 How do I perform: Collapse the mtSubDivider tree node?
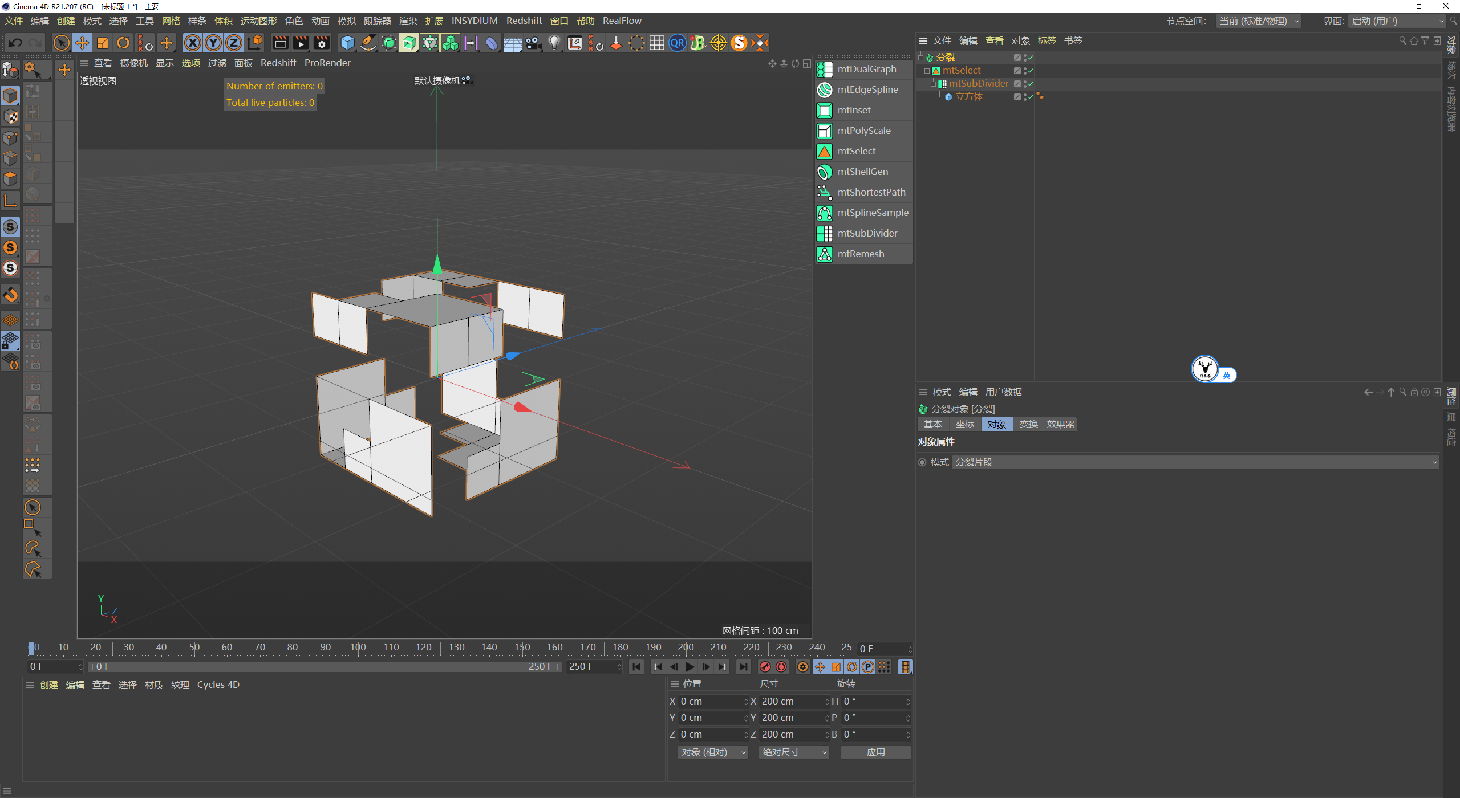click(934, 84)
